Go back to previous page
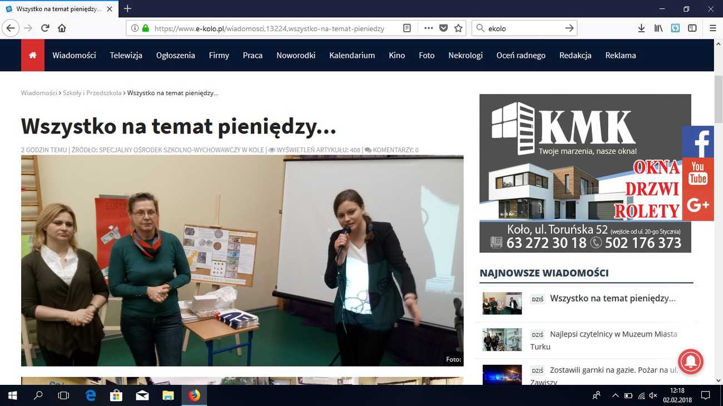This screenshot has width=723, height=406. pyautogui.click(x=10, y=28)
